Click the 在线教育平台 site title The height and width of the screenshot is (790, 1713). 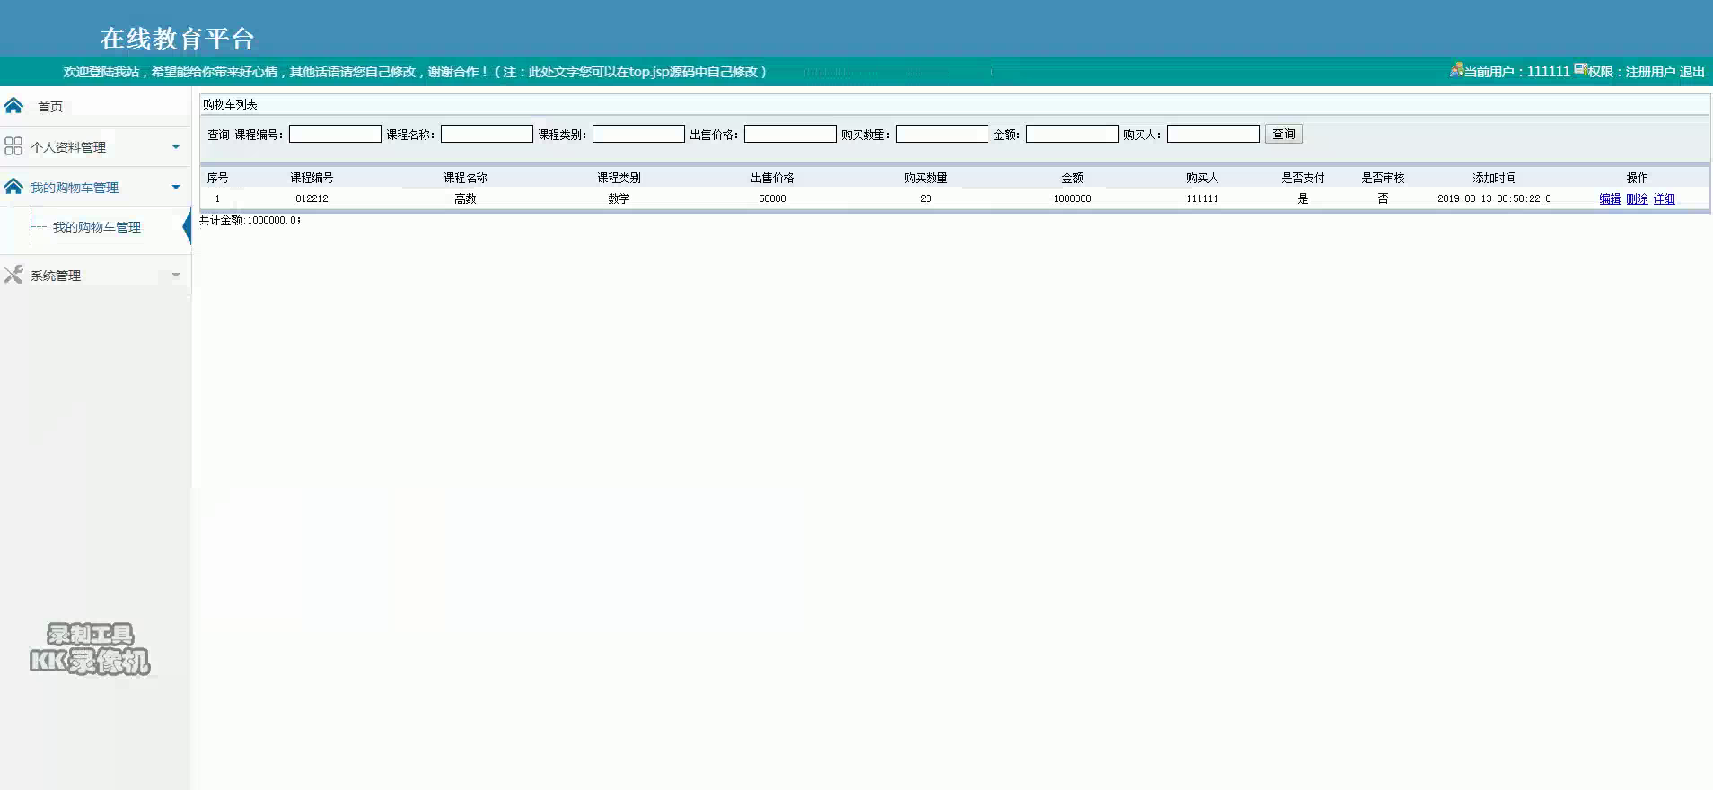point(178,39)
